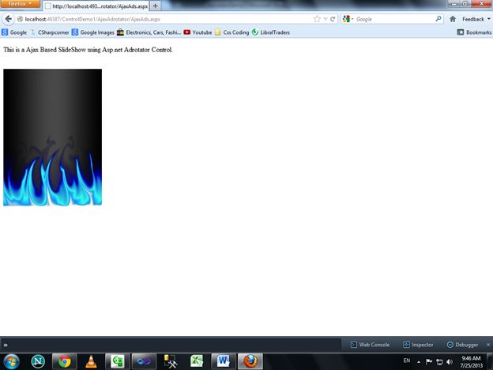Image resolution: width=493 pixels, height=370 pixels.
Task: Open Chrome from the taskbar
Action: tap(65, 361)
